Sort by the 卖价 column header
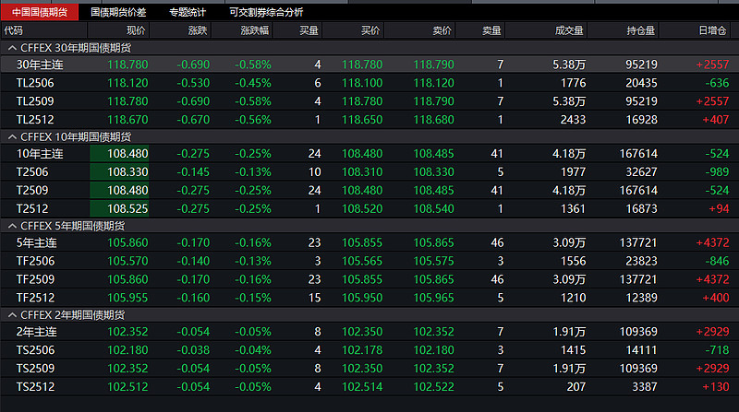Image resolution: width=739 pixels, height=412 pixels. click(420, 30)
